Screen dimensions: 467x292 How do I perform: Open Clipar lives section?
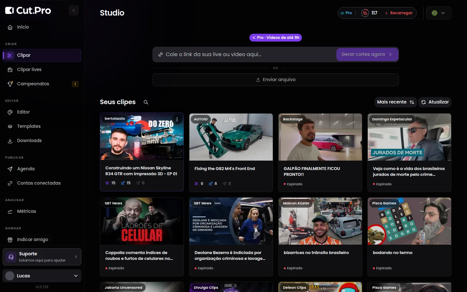42,69
